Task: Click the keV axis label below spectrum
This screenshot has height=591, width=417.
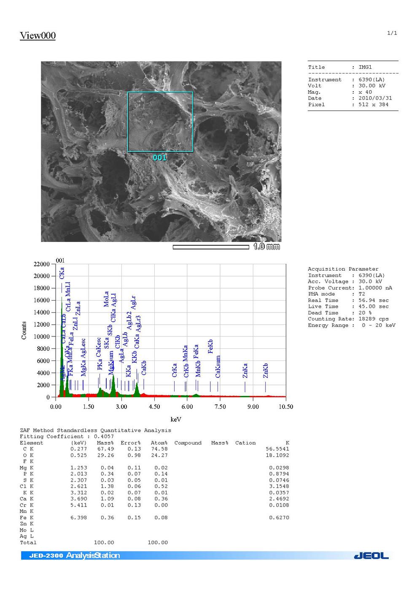Action: coord(176,419)
